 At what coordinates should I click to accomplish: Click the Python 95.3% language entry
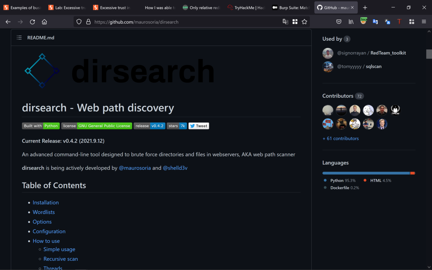pyautogui.click(x=339, y=180)
